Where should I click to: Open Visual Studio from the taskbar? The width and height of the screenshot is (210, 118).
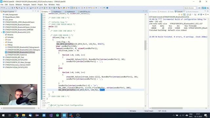51,115
